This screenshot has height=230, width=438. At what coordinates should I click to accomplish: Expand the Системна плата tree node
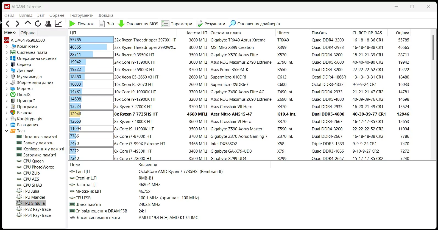tap(7, 52)
